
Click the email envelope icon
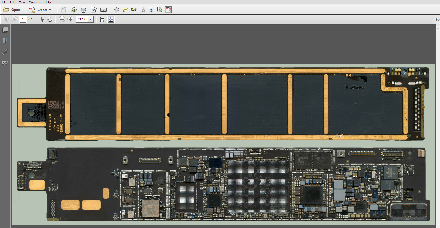(x=103, y=10)
